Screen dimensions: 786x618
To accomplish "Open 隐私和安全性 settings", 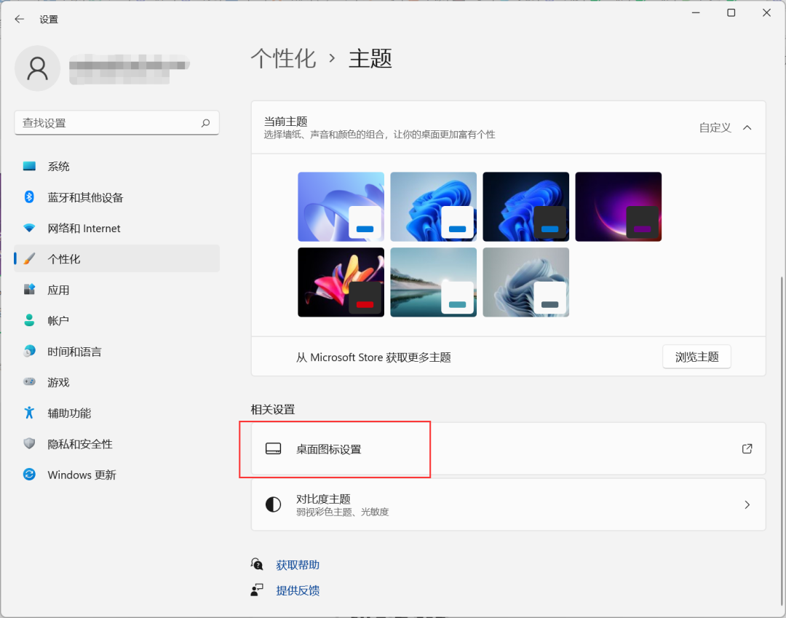I will [x=116, y=444].
